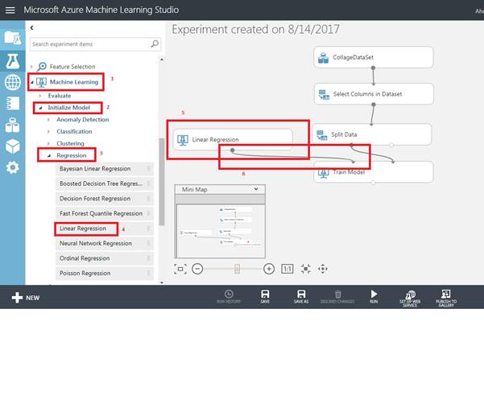Adjust the zoom slider handle
Image resolution: width=484 pixels, height=416 pixels.
coord(237,269)
